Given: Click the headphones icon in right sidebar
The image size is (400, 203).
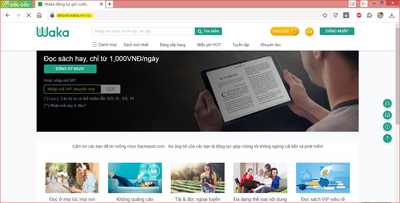Looking at the screenshot, I should [x=387, y=103].
